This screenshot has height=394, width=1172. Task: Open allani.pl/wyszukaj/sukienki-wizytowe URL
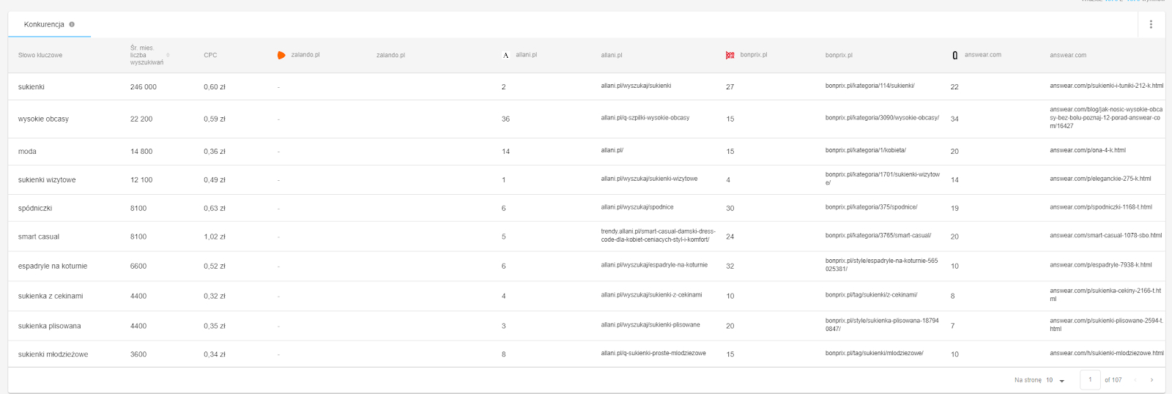[649, 178]
